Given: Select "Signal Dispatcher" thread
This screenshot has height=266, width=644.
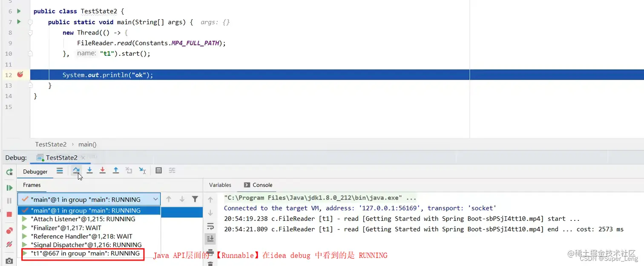Looking at the screenshot, I should [89, 245].
